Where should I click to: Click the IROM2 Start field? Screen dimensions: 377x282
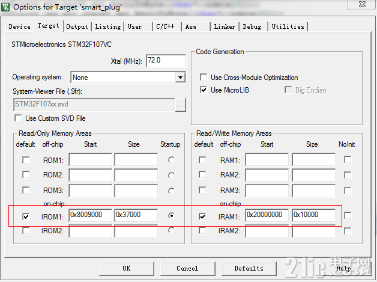point(91,231)
